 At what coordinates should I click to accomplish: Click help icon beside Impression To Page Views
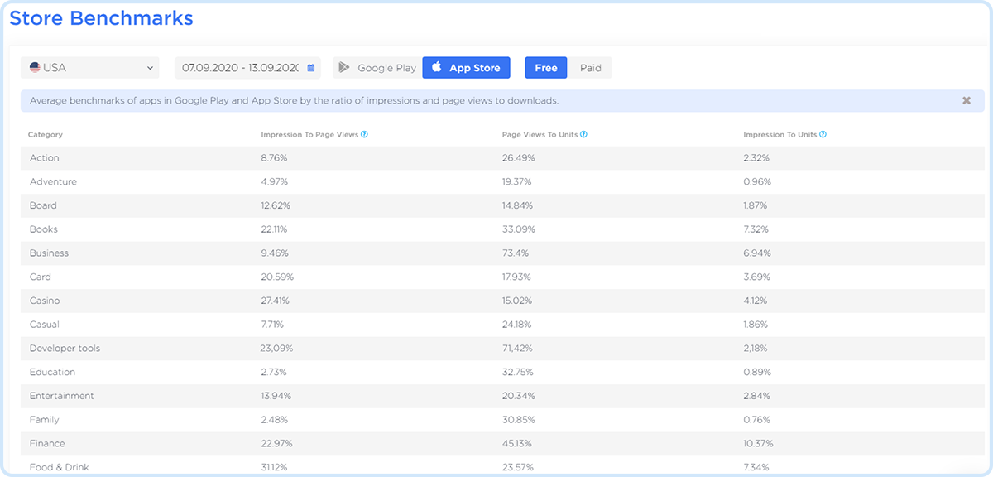(364, 134)
